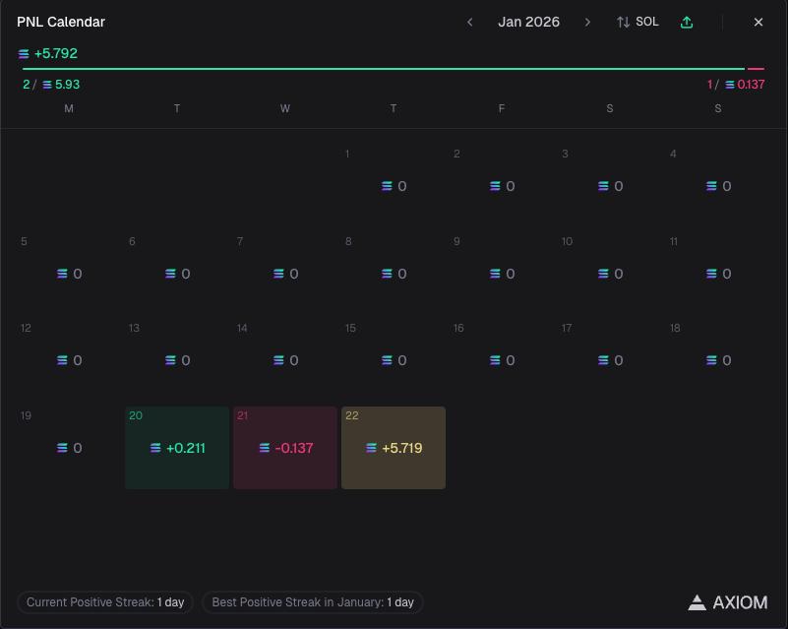Click the red portion of PNL bar
This screenshot has height=629, width=788.
[x=756, y=68]
